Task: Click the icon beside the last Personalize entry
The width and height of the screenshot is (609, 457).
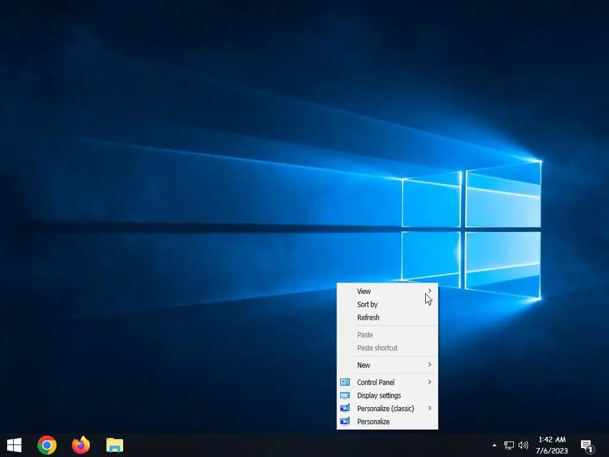Action: tap(345, 422)
